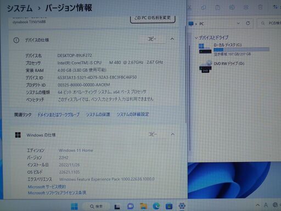Click the magnifier icon in Explorer search box
Viewport: 281px width, 211px height.
(263, 23)
